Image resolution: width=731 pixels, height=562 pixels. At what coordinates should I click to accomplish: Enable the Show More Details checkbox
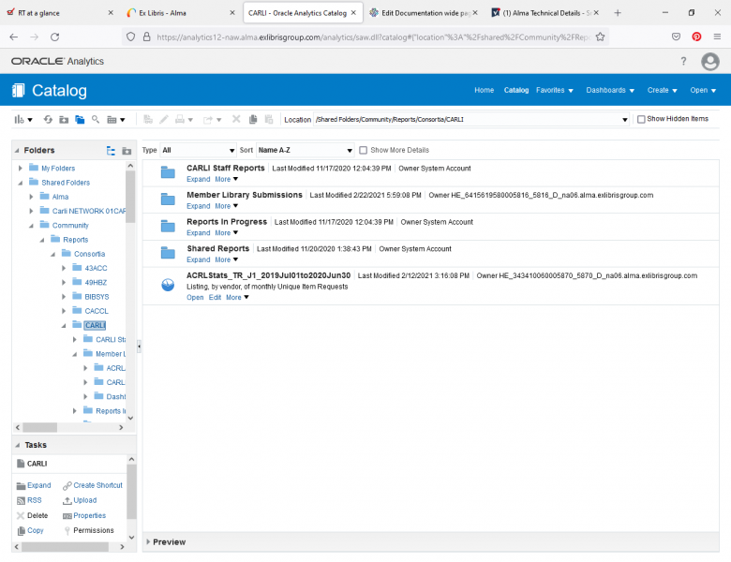click(x=364, y=150)
